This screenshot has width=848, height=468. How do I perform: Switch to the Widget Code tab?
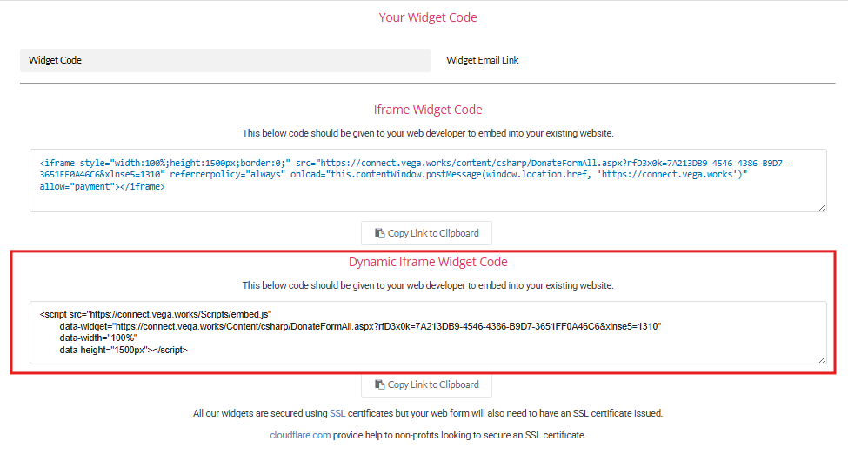225,60
